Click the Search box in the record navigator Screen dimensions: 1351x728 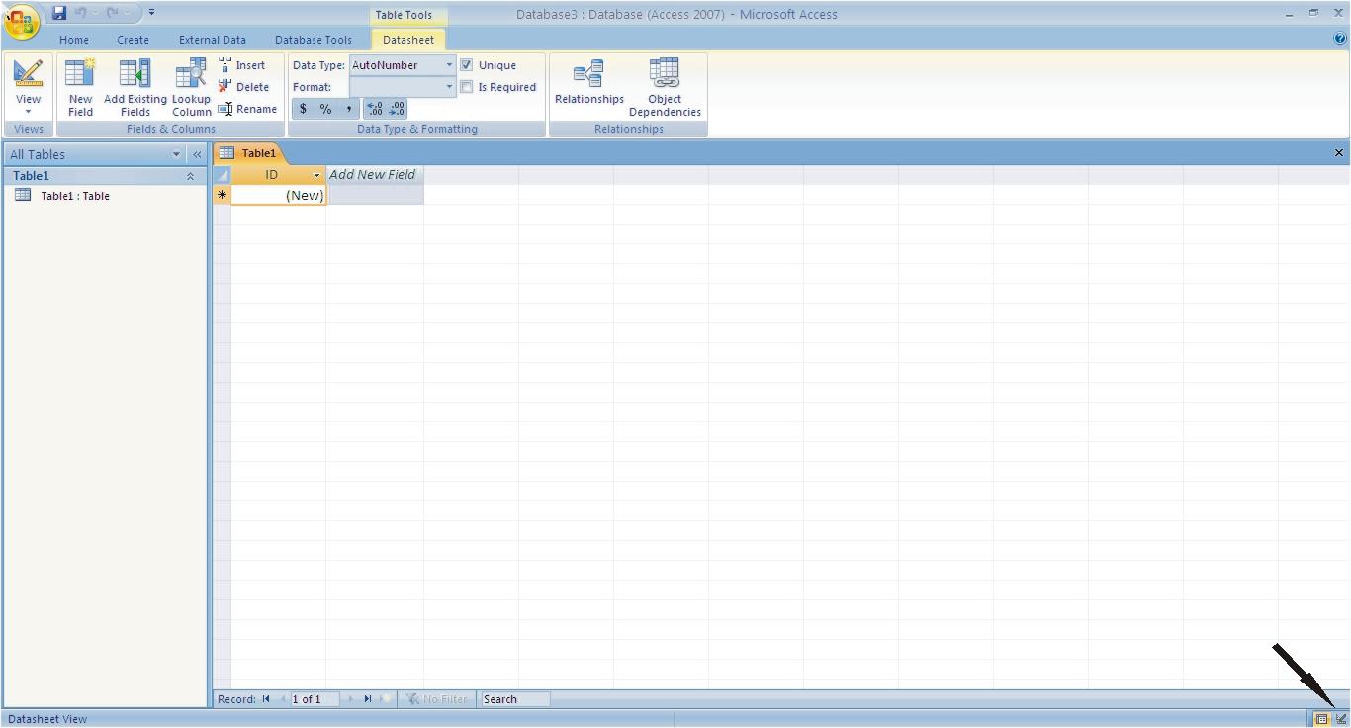point(514,699)
